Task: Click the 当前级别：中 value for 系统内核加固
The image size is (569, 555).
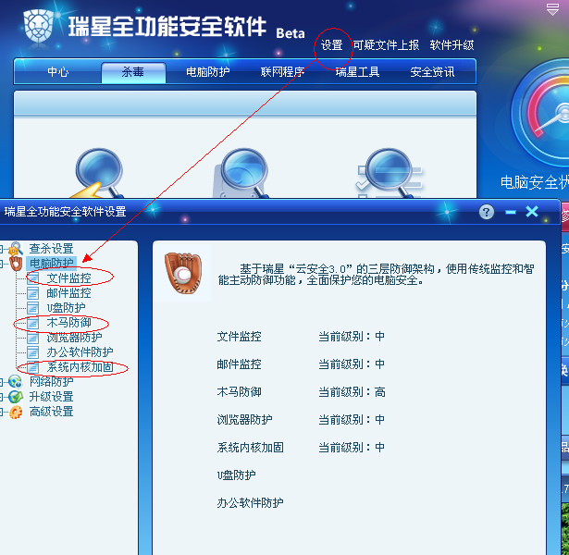Action: tap(352, 448)
